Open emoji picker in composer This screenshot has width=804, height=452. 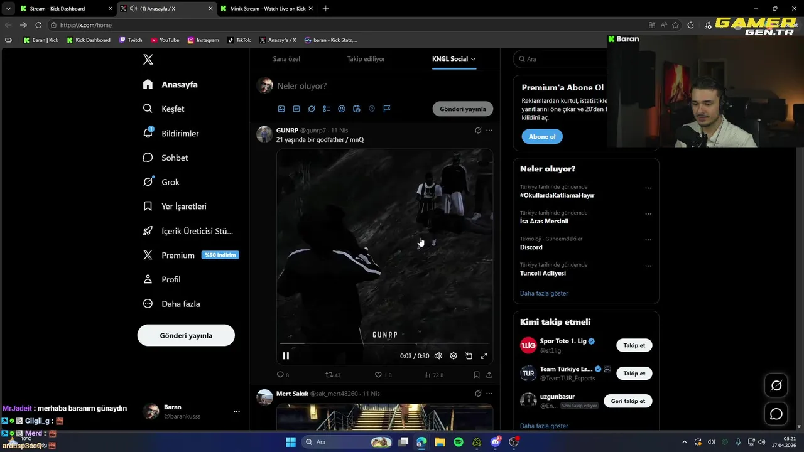[342, 109]
